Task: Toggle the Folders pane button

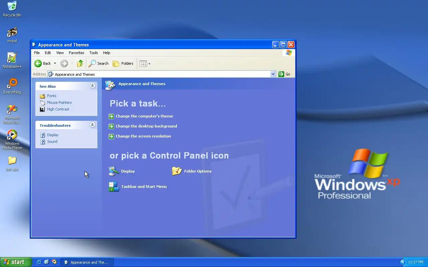Action: (x=123, y=63)
